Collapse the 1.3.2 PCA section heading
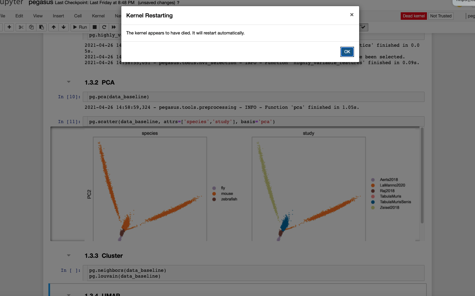475x296 pixels. [x=68, y=82]
